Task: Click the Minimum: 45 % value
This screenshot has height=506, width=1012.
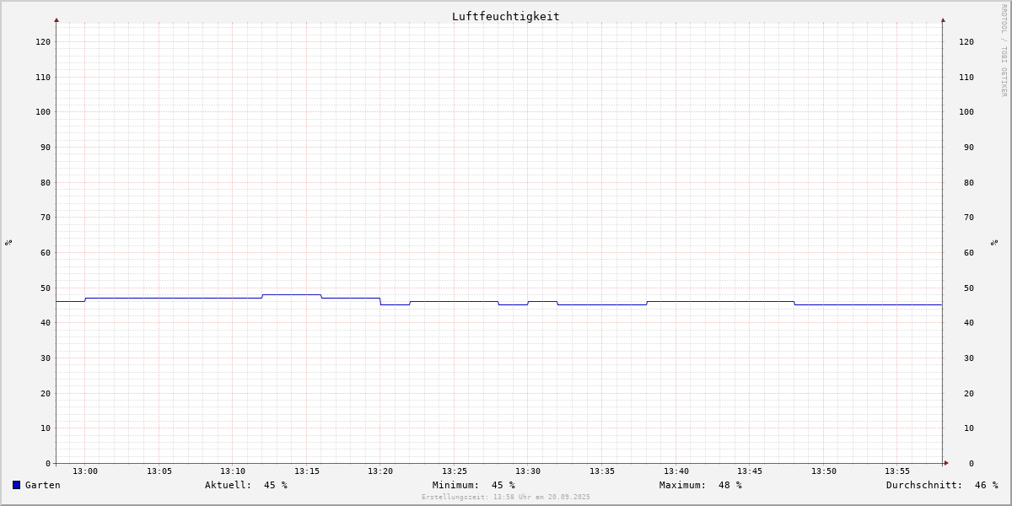Action: 474,485
